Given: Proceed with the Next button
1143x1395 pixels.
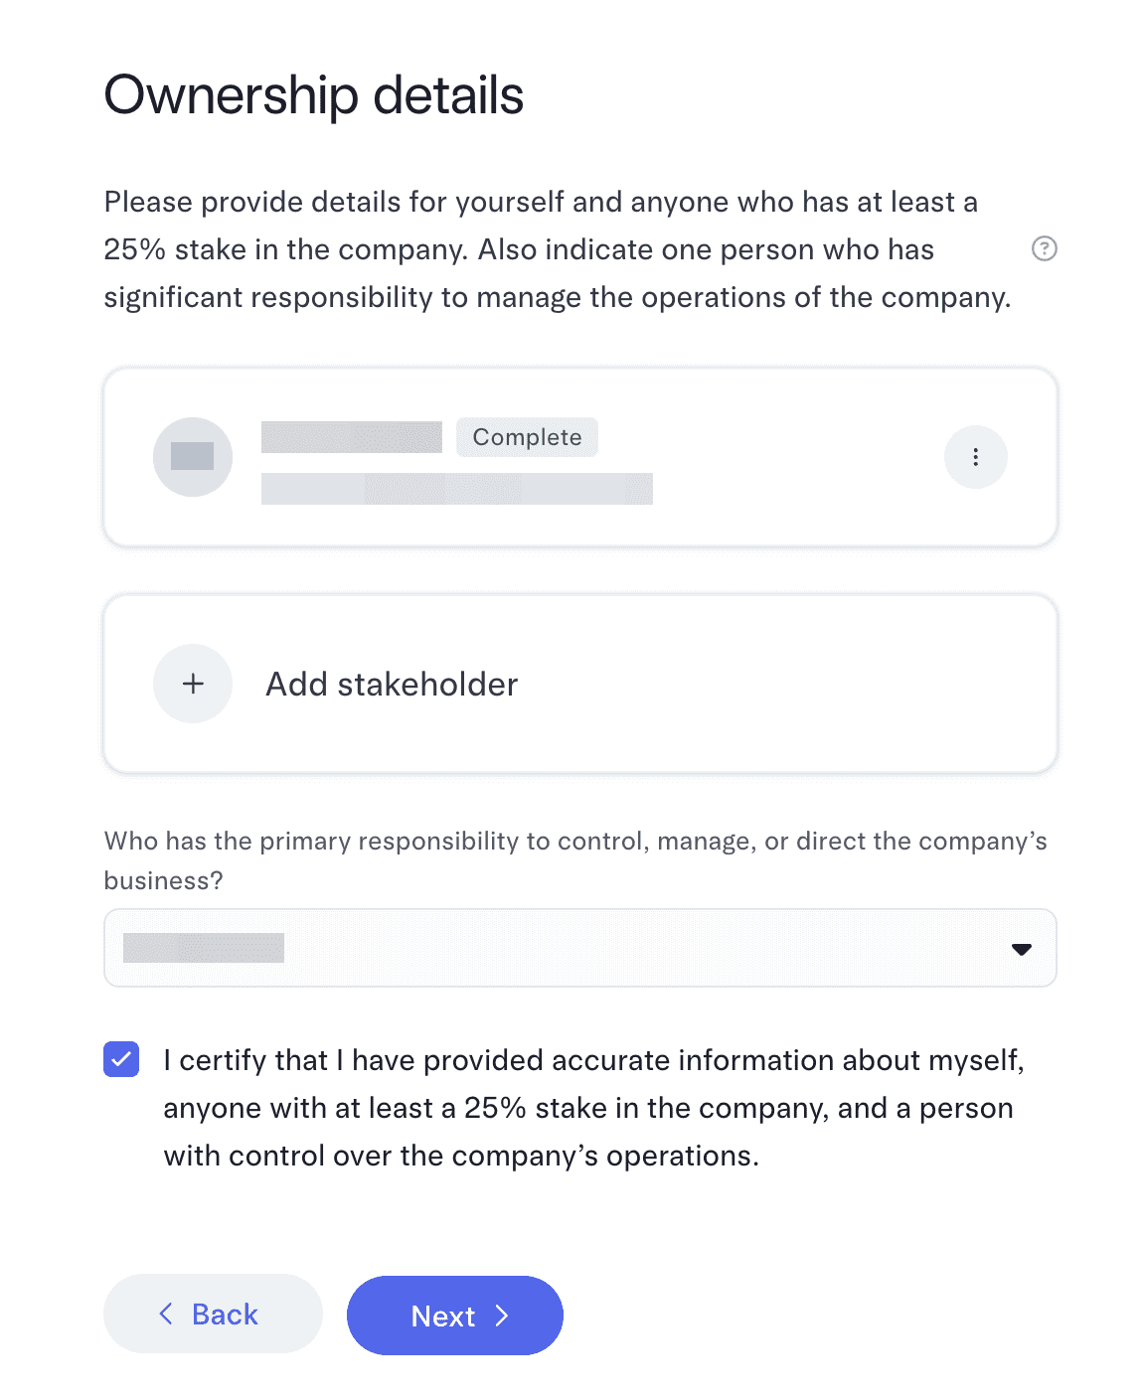Looking at the screenshot, I should pos(454,1316).
